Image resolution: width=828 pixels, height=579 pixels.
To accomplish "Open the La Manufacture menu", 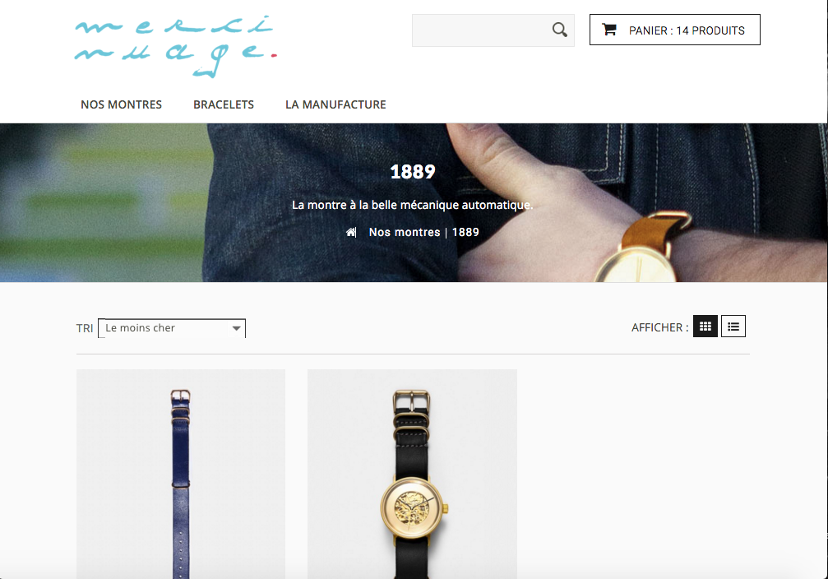I will [335, 104].
